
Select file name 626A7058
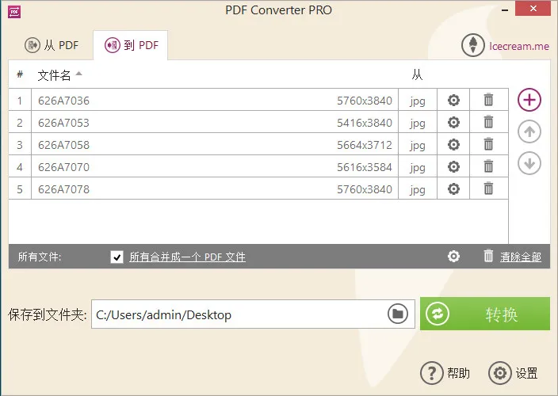point(63,145)
